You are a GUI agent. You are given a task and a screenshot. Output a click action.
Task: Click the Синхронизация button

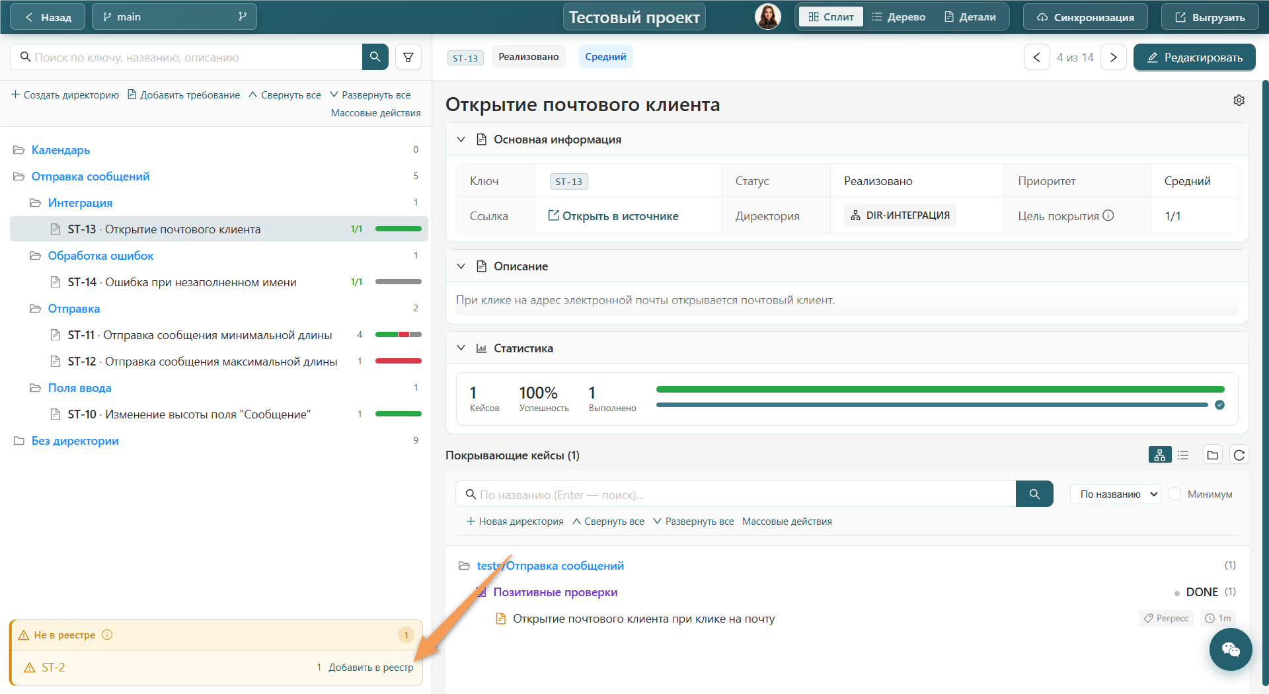[x=1085, y=17]
